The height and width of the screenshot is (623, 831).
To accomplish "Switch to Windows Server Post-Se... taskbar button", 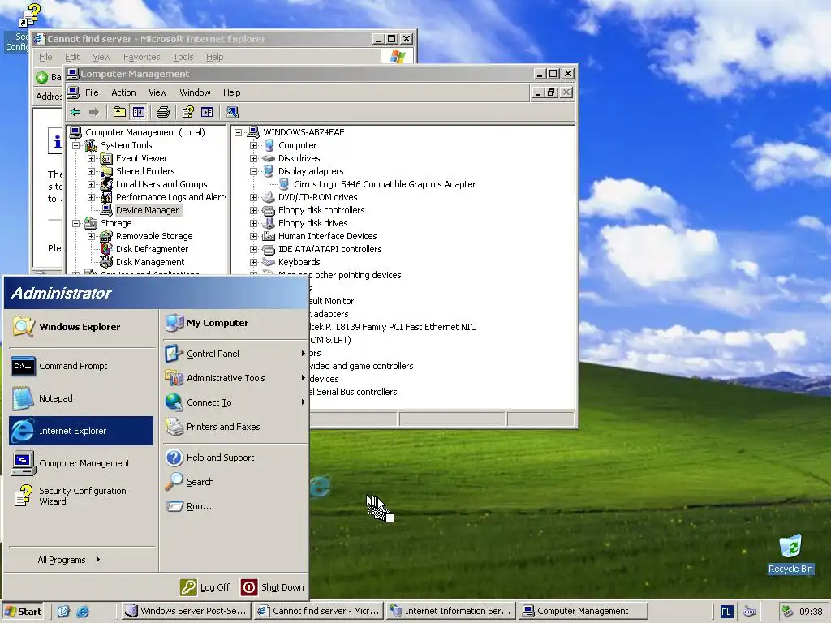I will [x=186, y=612].
